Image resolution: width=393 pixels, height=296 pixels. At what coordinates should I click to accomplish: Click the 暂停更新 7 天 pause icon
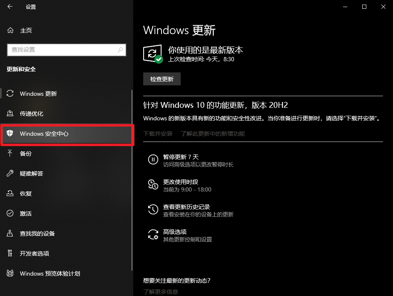coord(153,159)
